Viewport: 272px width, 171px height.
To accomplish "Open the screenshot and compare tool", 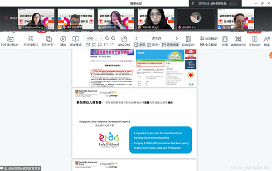I will click(x=238, y=41).
